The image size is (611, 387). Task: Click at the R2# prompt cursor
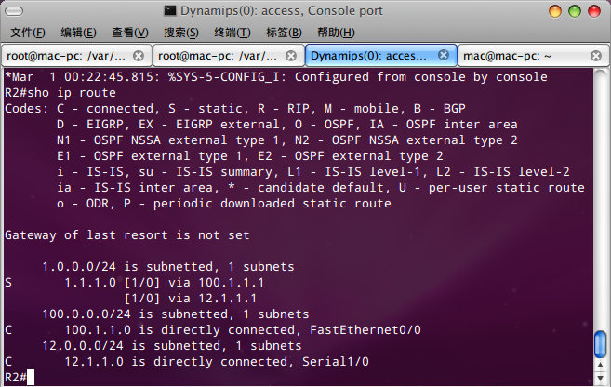[x=31, y=378]
